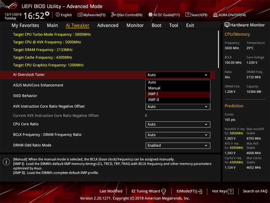The height and width of the screenshot is (203, 270).
Task: Go to the Advanced tab
Action: [108, 26]
